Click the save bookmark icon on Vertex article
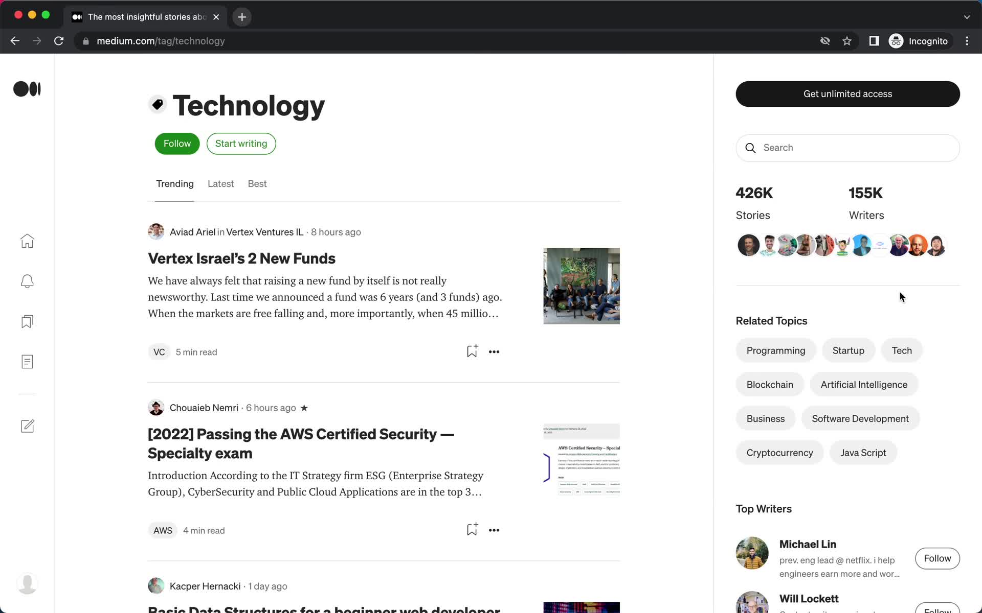Screen dimensions: 982x613 point(471,351)
